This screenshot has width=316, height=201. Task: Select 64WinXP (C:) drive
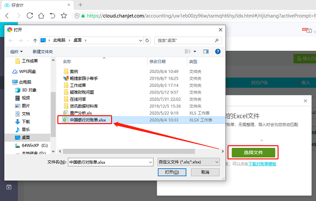31,145
